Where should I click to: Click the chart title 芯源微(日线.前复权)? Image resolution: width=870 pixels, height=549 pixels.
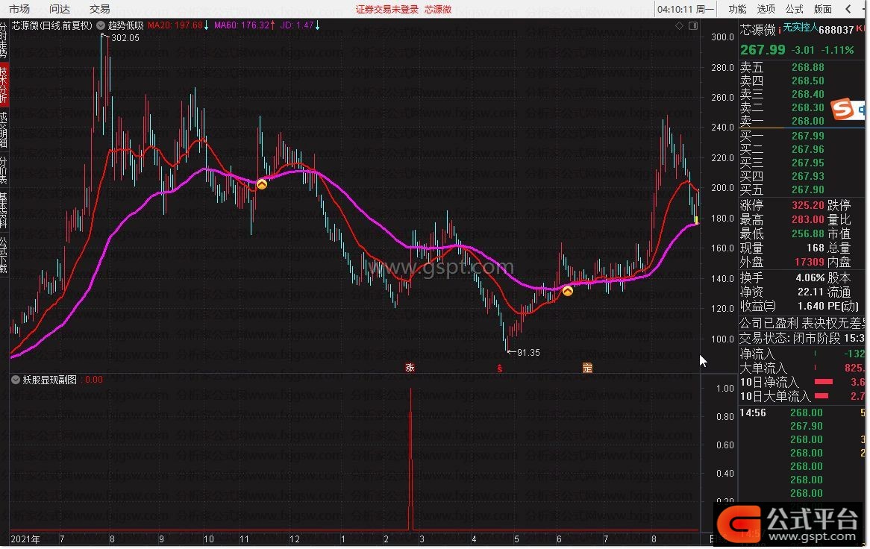click(52, 25)
